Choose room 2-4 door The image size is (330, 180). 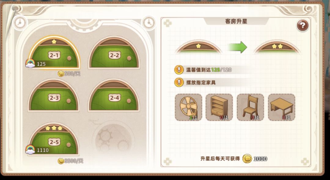click(x=114, y=95)
